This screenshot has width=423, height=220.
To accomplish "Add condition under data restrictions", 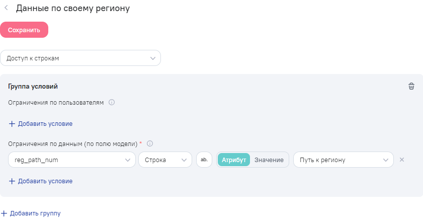I will click(x=41, y=181).
